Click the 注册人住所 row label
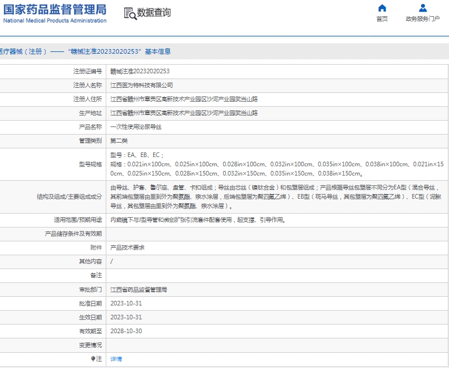The width and height of the screenshot is (449, 369). point(87,99)
